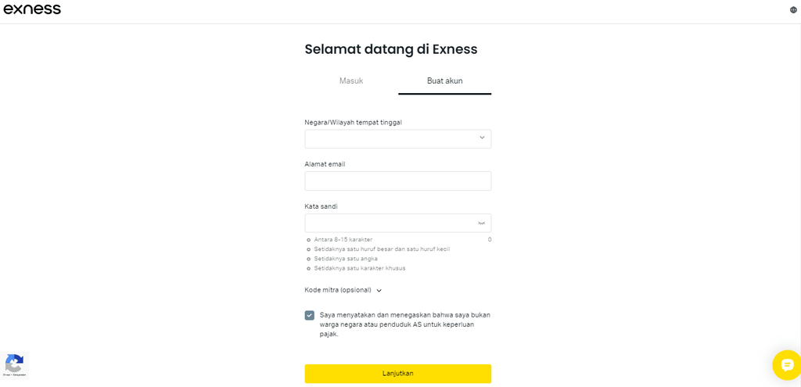Open the live chat bubble
The height and width of the screenshot is (387, 801).
[786, 365]
